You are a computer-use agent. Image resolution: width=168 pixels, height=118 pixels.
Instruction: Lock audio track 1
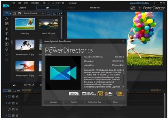click(17, 103)
